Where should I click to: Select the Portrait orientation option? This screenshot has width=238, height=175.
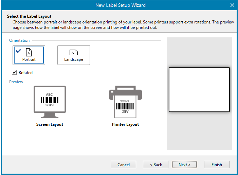tap(29, 55)
